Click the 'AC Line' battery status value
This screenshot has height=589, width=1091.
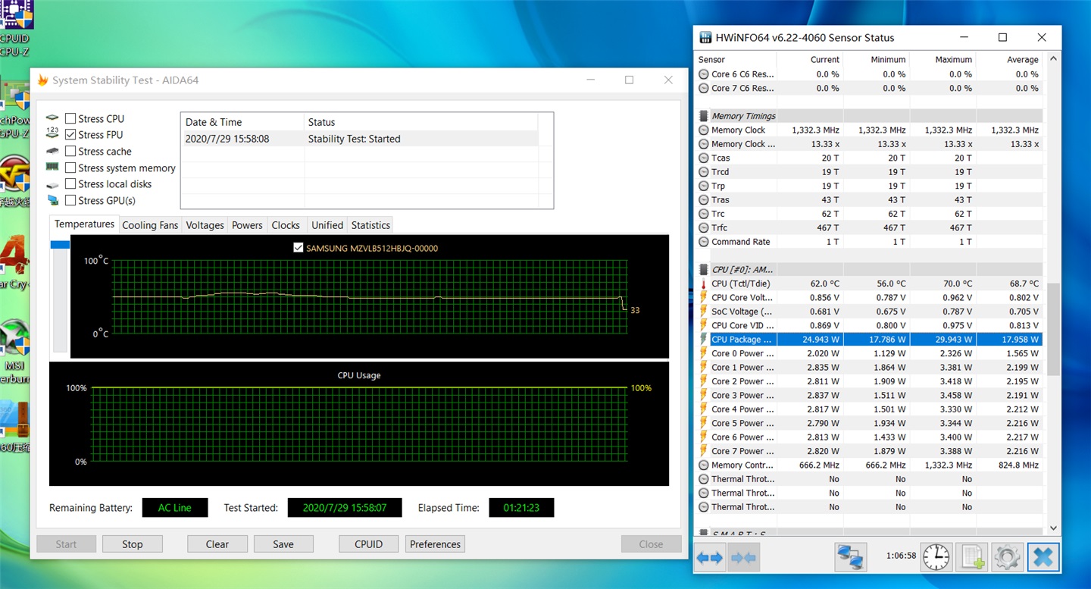[x=175, y=508]
